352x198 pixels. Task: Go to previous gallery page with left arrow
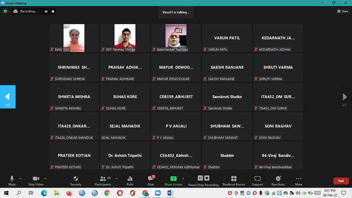click(x=8, y=97)
